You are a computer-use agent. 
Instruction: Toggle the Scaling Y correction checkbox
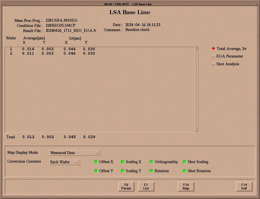(123, 171)
